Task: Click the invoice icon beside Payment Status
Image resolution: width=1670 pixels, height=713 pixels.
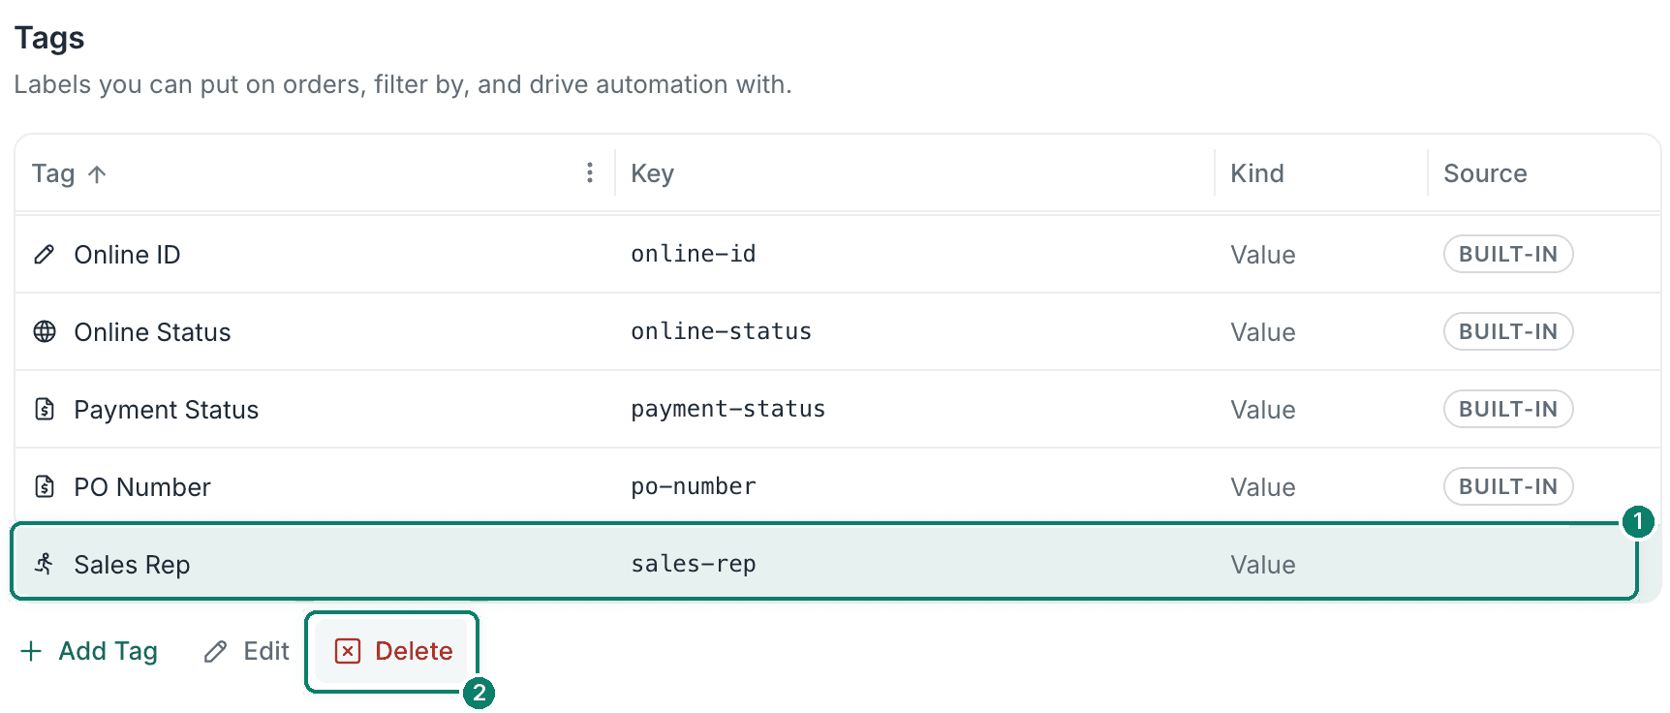Action: tap(45, 410)
